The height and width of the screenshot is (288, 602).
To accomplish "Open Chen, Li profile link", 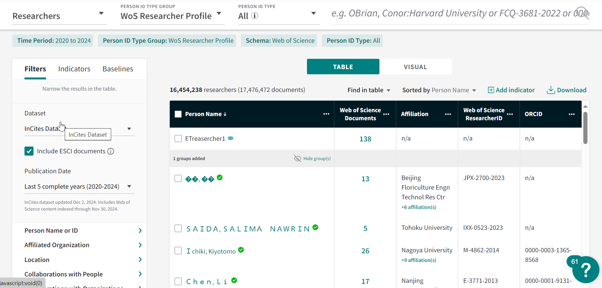I will coord(207,282).
